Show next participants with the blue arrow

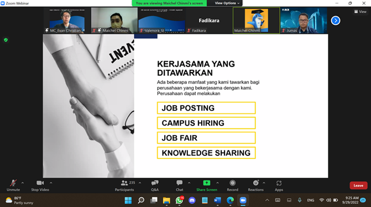tap(336, 21)
